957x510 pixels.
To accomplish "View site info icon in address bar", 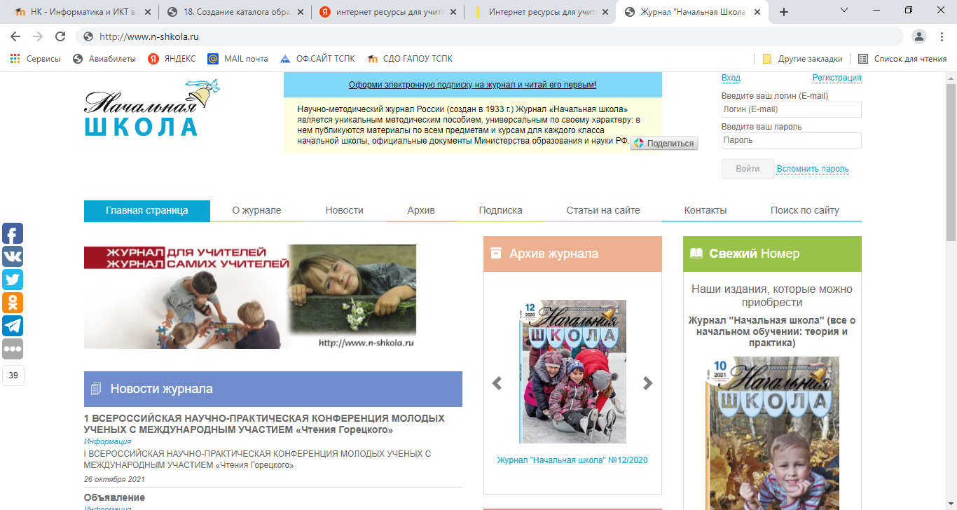I will pos(88,36).
